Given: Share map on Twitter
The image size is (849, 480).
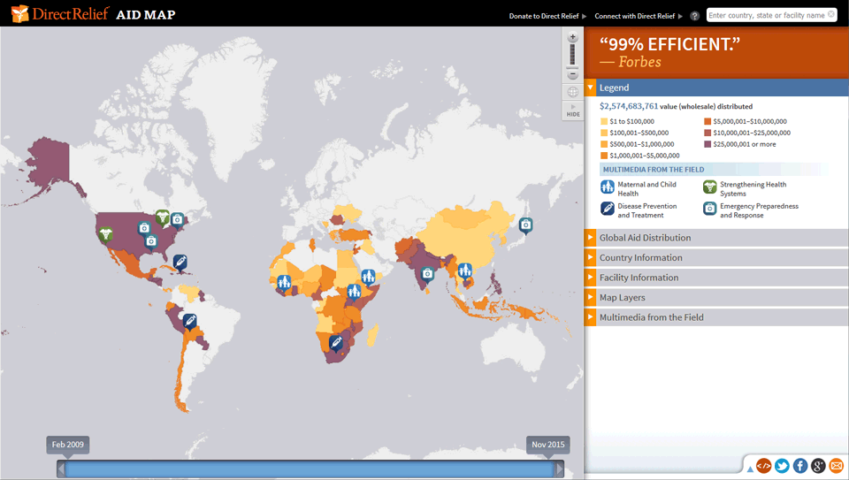Looking at the screenshot, I should click(782, 465).
